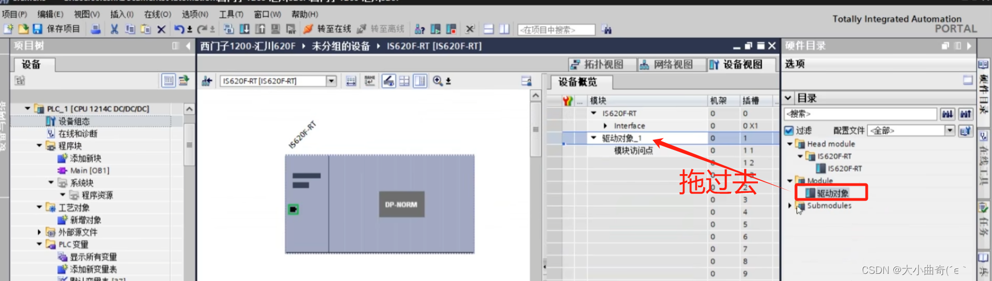Expand the Interface row in device overview

[606, 126]
